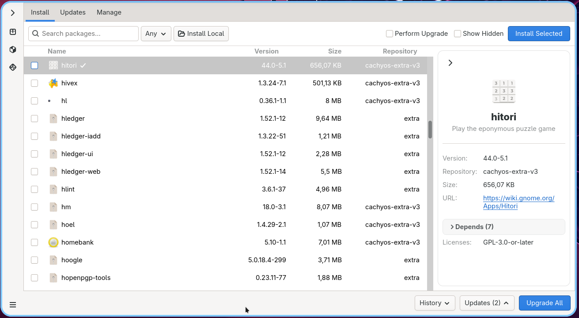Click the GPL-3.0-or-later license value
This screenshot has height=318, width=579.
tap(508, 242)
